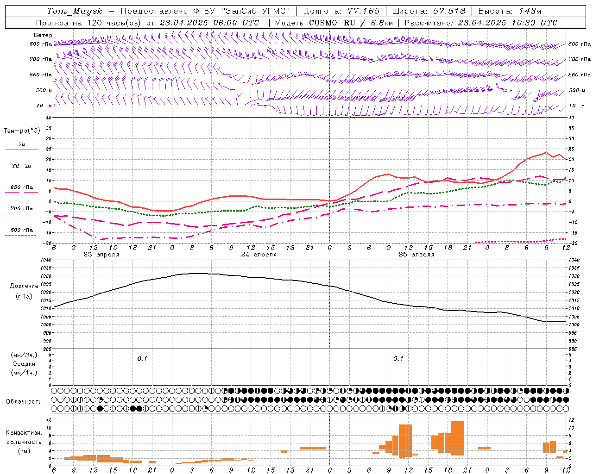Click the Td 2м dew point legend label
Image resolution: width=593 pixels, height=474 pixels.
tap(21, 166)
